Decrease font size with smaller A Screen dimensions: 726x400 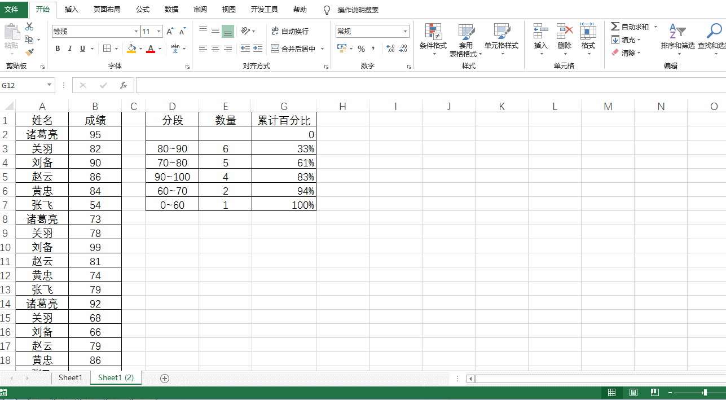click(182, 32)
